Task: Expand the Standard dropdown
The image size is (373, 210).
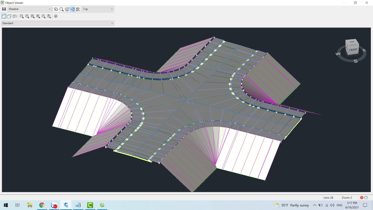Action: point(58,23)
